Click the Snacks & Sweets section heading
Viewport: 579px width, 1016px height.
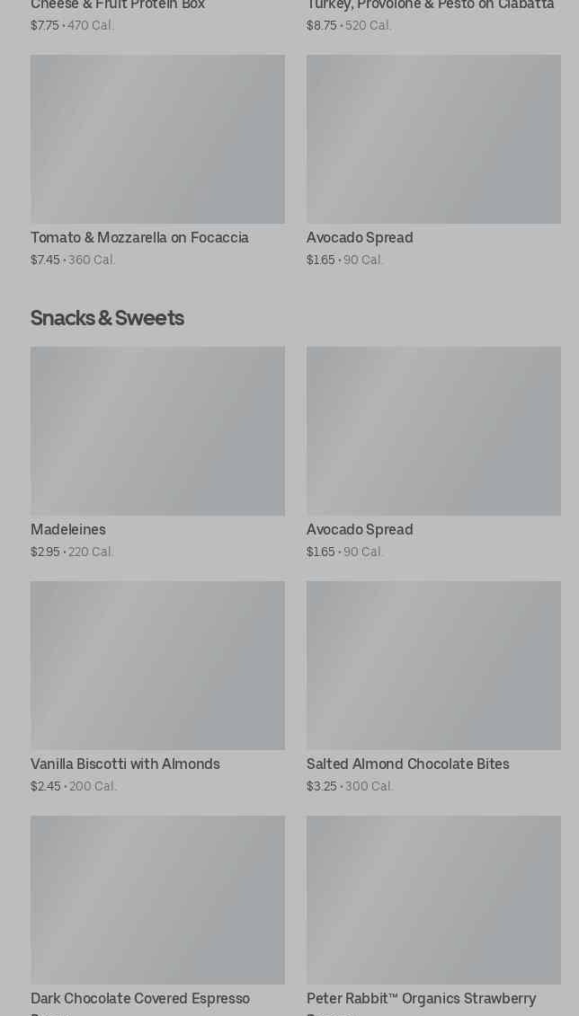pyautogui.click(x=107, y=318)
